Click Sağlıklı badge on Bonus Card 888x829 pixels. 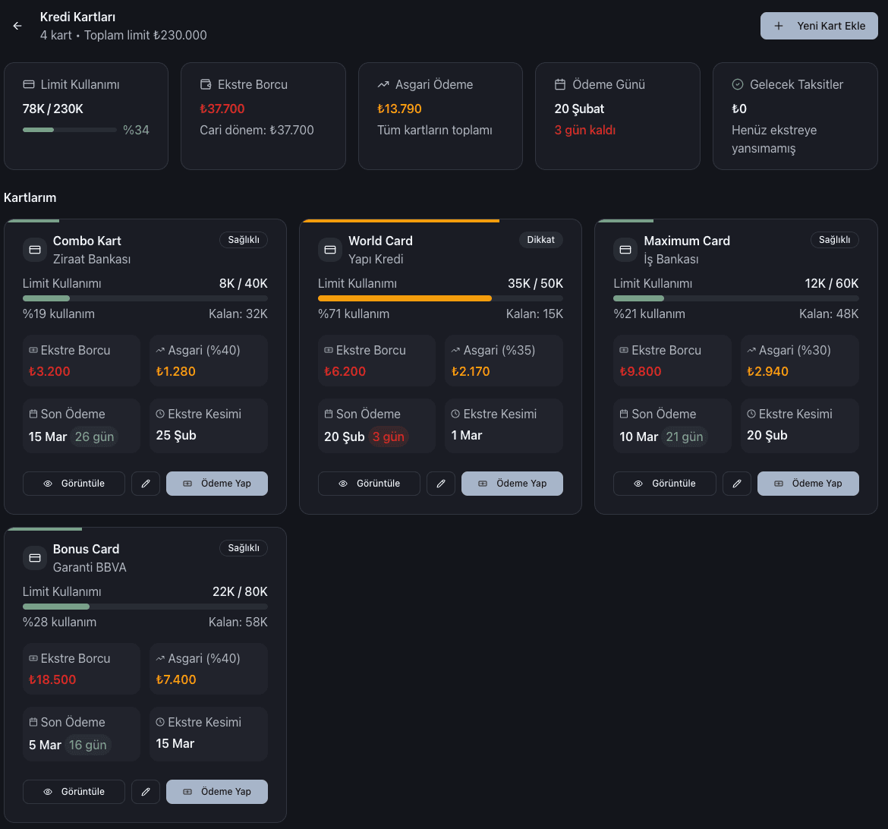(244, 548)
